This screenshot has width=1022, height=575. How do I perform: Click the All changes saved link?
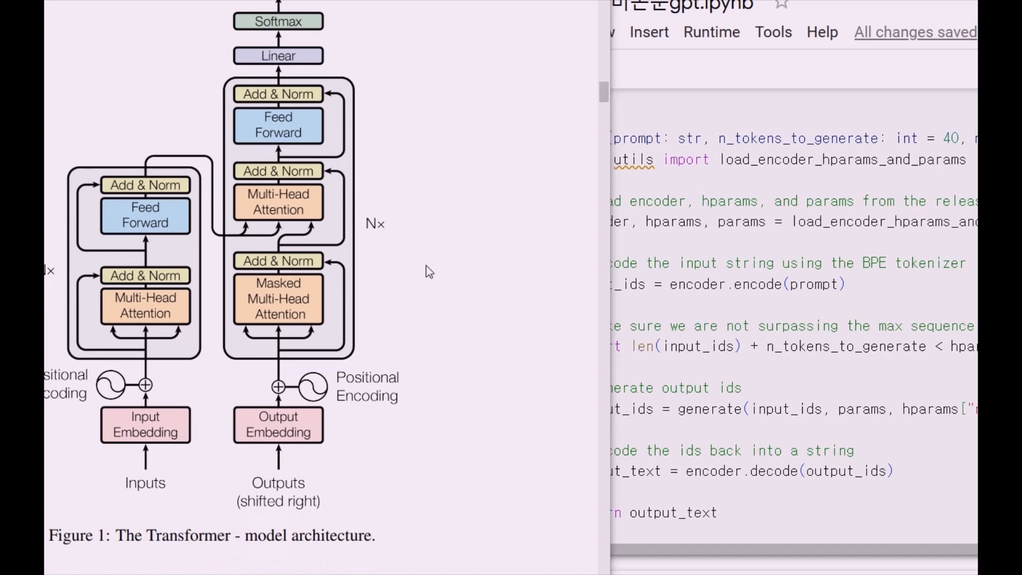click(915, 32)
